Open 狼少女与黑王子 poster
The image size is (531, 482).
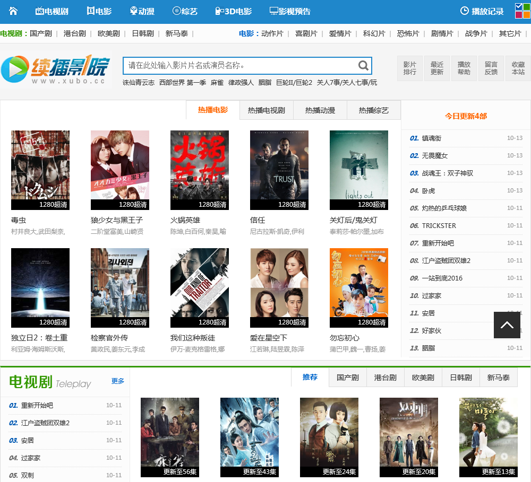120,170
